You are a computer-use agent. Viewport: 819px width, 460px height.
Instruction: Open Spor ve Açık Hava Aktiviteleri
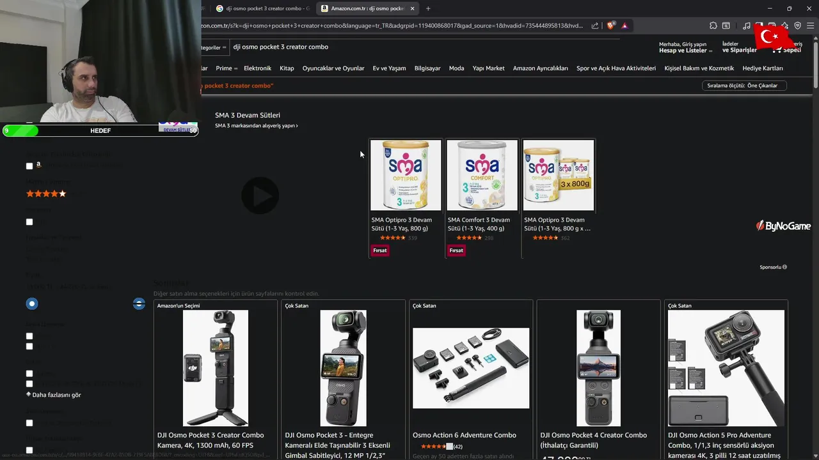coord(616,68)
